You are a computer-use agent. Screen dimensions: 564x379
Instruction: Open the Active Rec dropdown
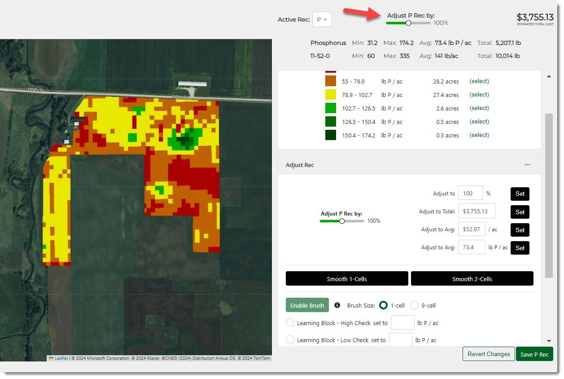(x=322, y=20)
